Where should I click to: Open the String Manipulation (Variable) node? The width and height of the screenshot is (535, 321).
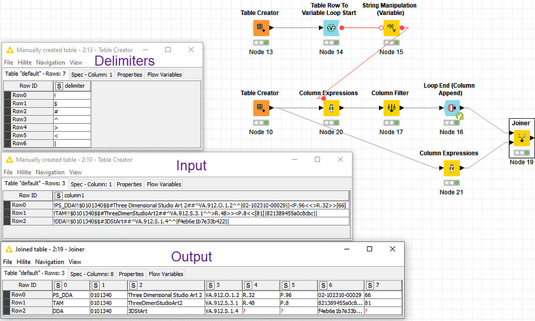tap(391, 28)
